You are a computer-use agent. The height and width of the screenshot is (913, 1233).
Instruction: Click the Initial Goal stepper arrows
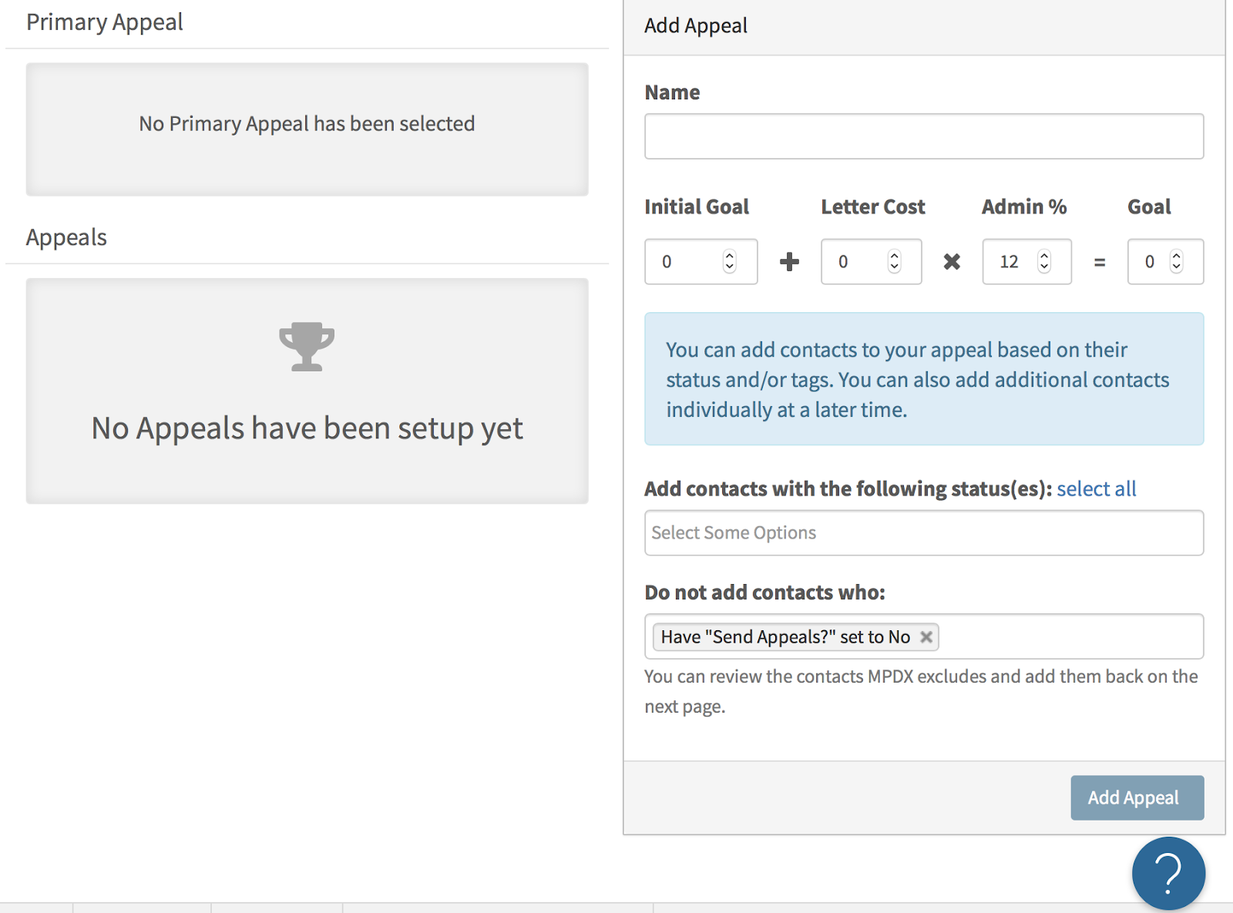tap(729, 262)
